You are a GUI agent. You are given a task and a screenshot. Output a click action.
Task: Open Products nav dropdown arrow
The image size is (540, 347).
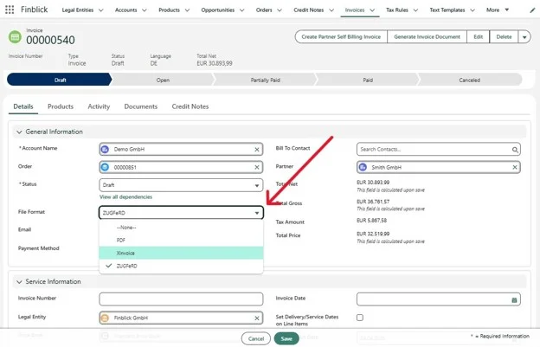(x=187, y=10)
